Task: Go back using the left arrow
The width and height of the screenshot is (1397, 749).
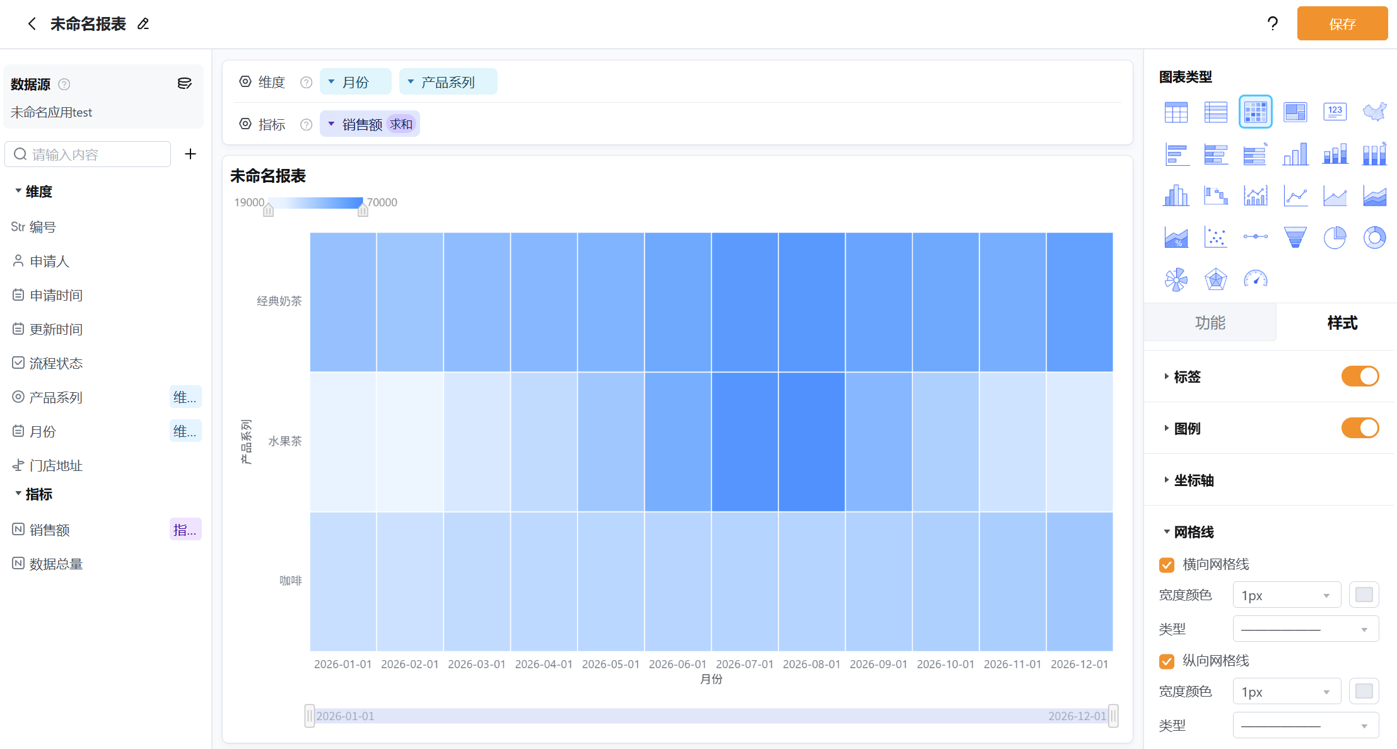Action: pyautogui.click(x=32, y=24)
